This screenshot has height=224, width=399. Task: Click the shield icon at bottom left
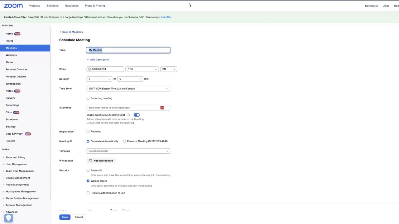point(9,218)
